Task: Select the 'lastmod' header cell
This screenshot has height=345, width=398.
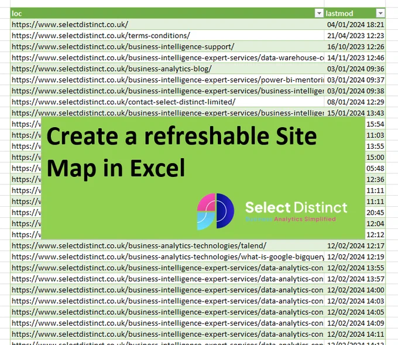Action: 355,13
